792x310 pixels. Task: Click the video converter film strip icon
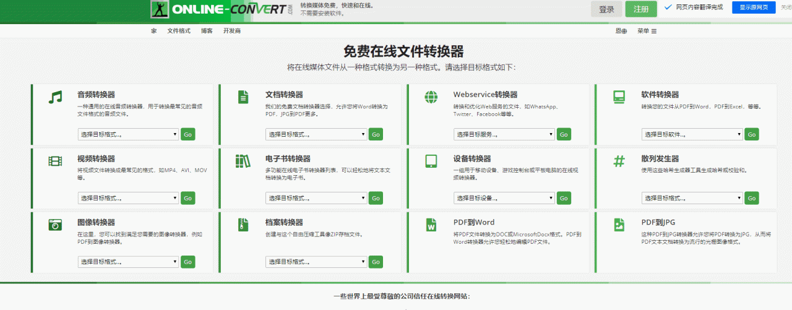pyautogui.click(x=56, y=161)
